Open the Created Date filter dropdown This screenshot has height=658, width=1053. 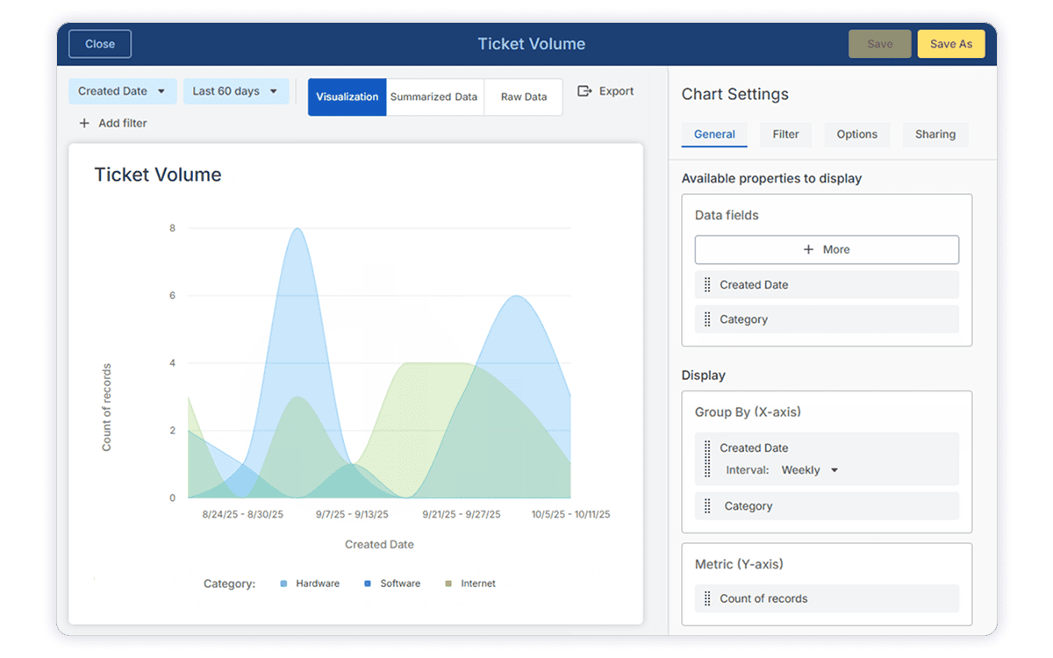click(x=123, y=91)
